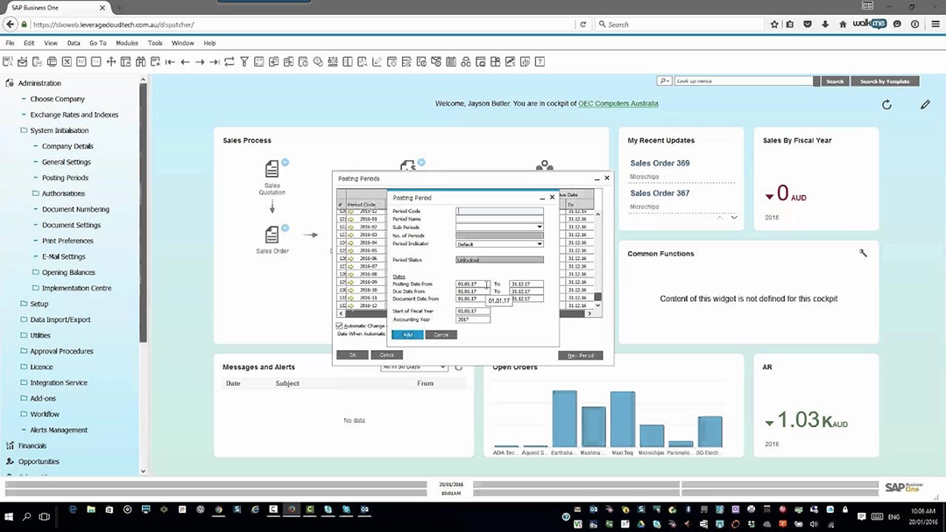
Task: Open the OEC Computers Australia link
Action: 618,103
